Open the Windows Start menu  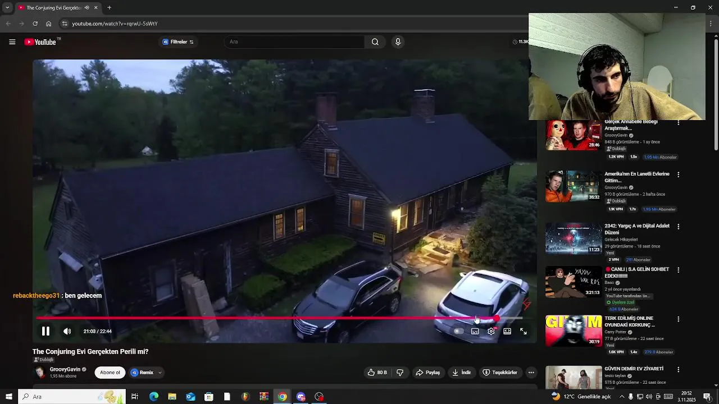[8, 397]
